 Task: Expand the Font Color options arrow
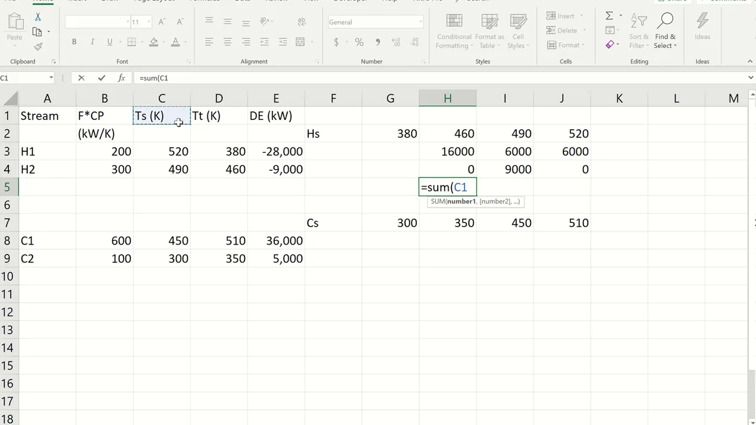click(x=185, y=42)
